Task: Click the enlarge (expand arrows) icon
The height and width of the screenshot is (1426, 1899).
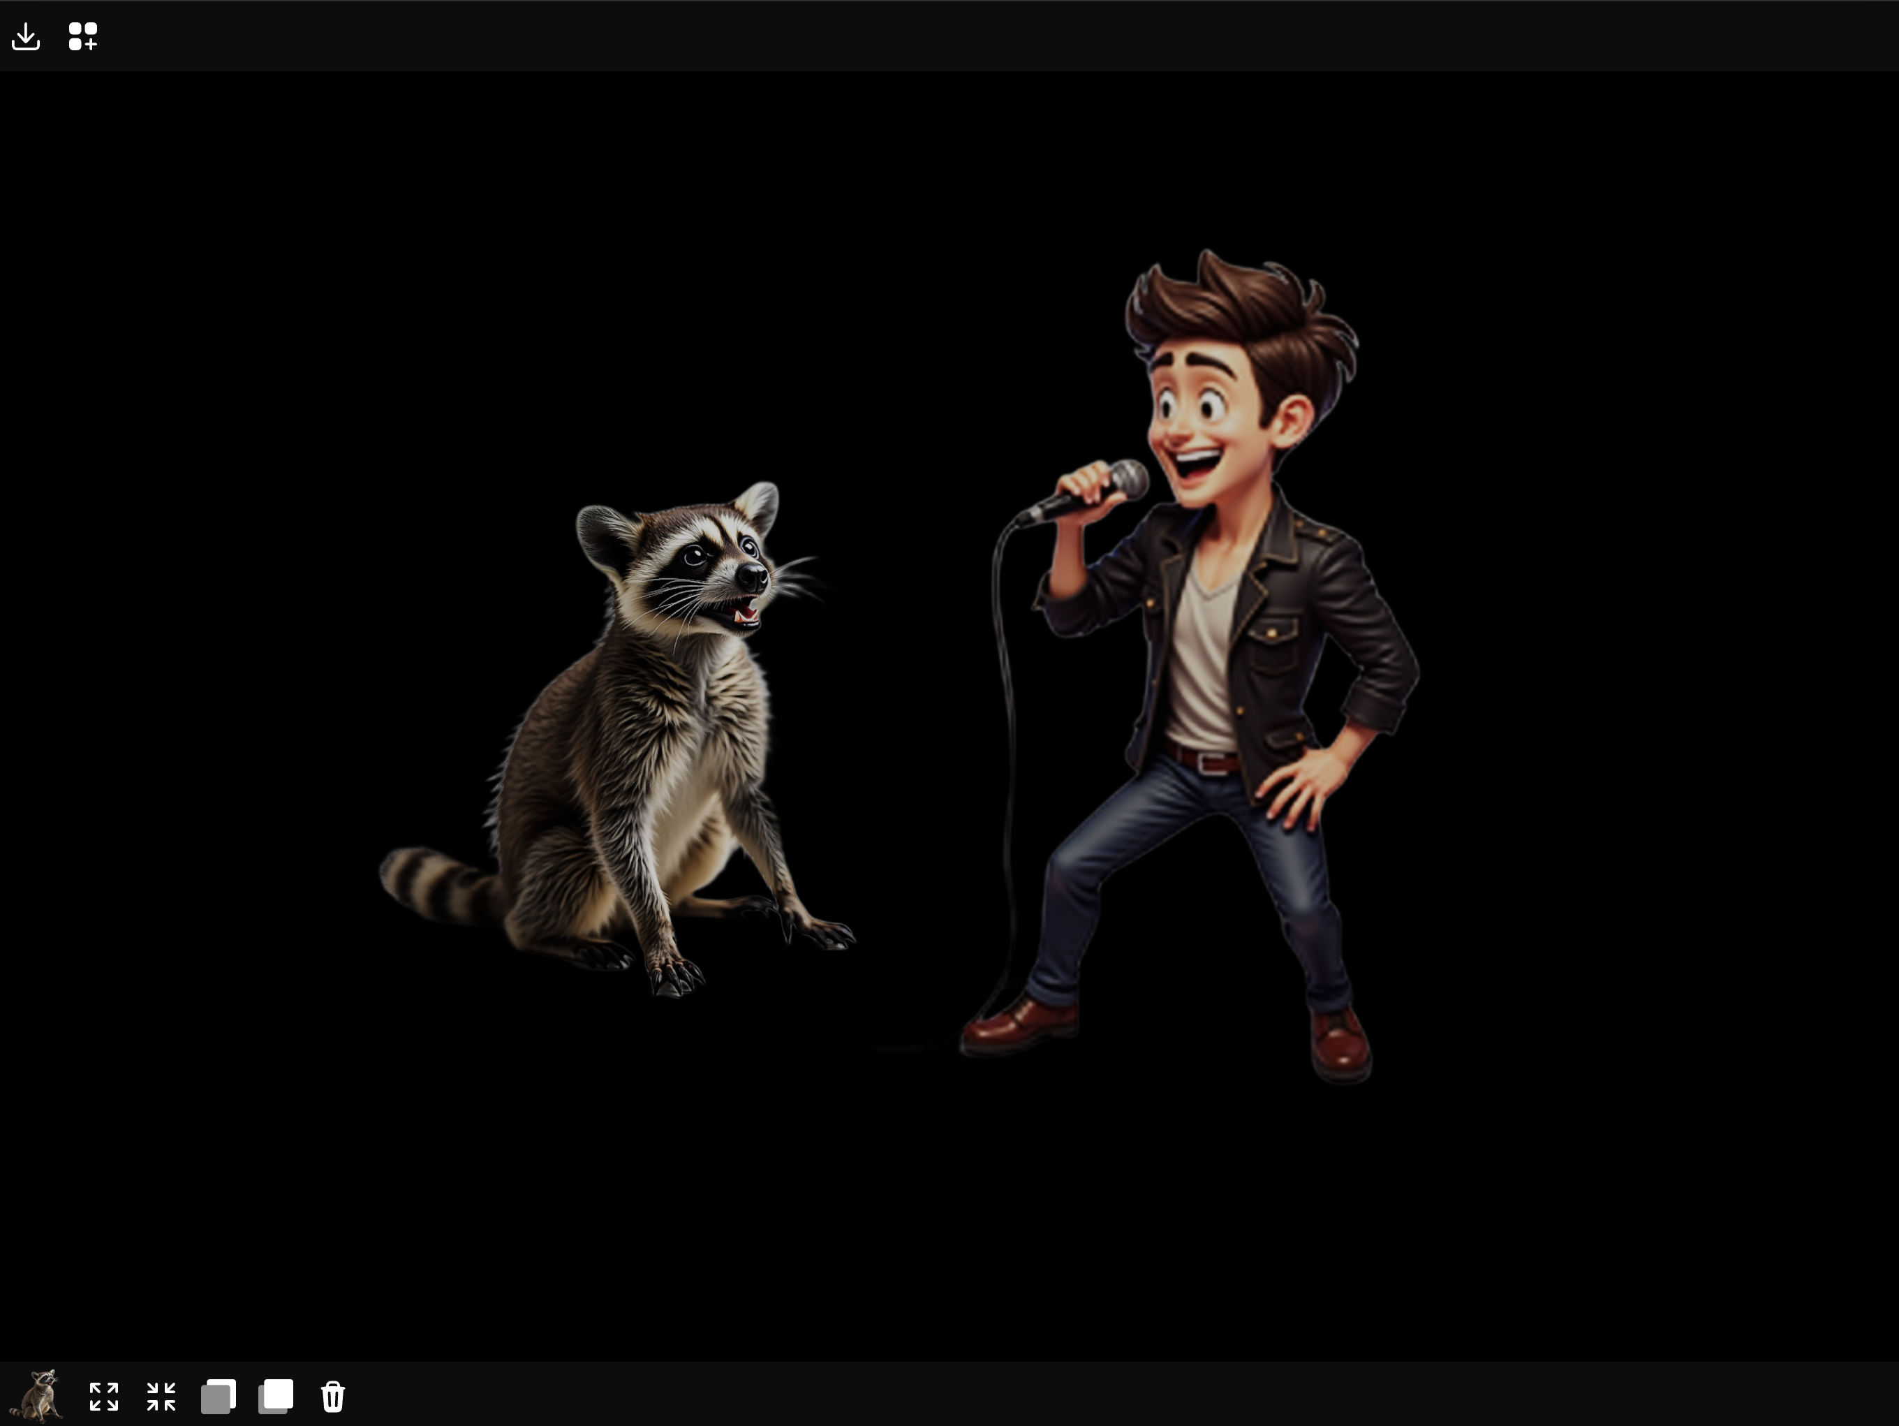Action: 104,1396
